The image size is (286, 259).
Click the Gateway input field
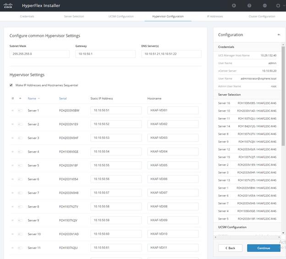pos(105,54)
